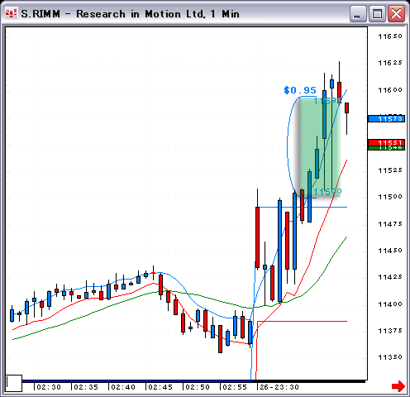The height and width of the screenshot is (397, 410).
Task: Click the 11525 price axis label
Action: (390, 170)
